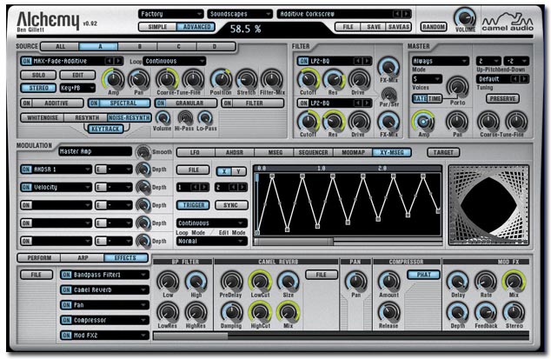The width and height of the screenshot is (551, 359).
Task: Open the ARP tab
Action: 83,258
